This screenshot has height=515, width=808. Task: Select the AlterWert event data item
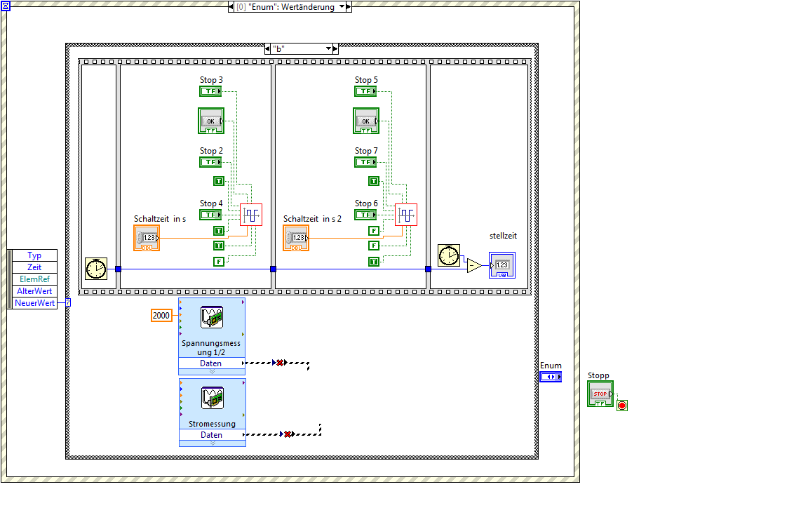[x=34, y=290]
